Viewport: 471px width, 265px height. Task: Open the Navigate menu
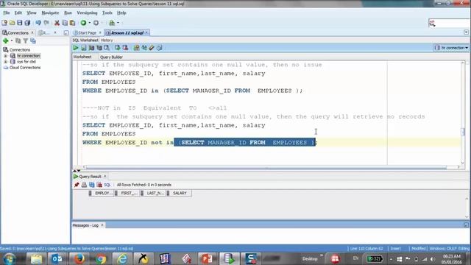click(50, 13)
